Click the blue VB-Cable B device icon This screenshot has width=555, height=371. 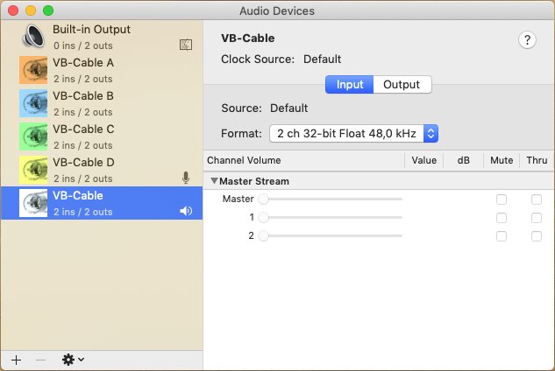[x=33, y=103]
